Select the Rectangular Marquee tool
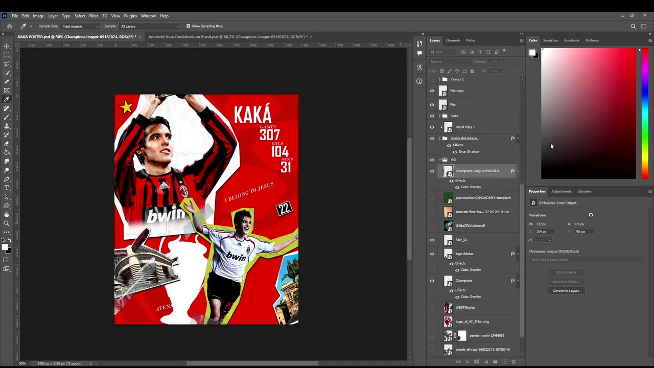Screen dimensions: 654x368 coord(7,55)
